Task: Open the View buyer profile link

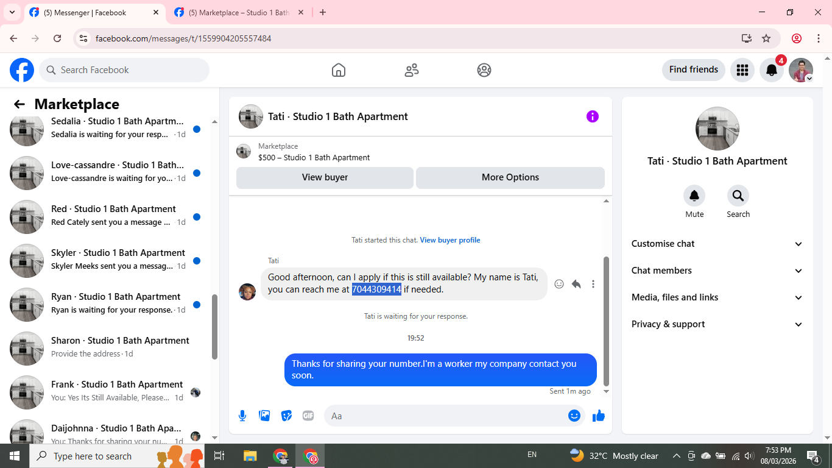Action: point(450,240)
